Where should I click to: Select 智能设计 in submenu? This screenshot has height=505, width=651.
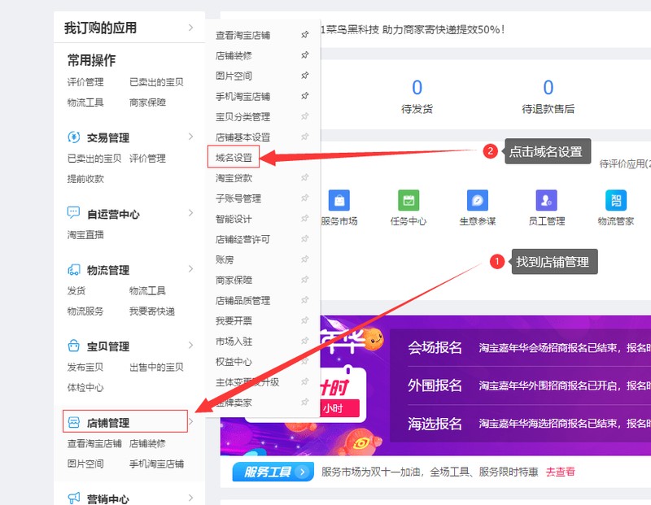234,219
